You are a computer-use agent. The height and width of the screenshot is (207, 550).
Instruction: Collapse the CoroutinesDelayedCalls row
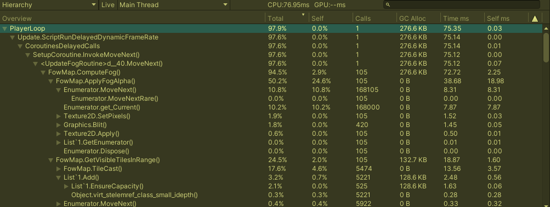tap(20, 46)
